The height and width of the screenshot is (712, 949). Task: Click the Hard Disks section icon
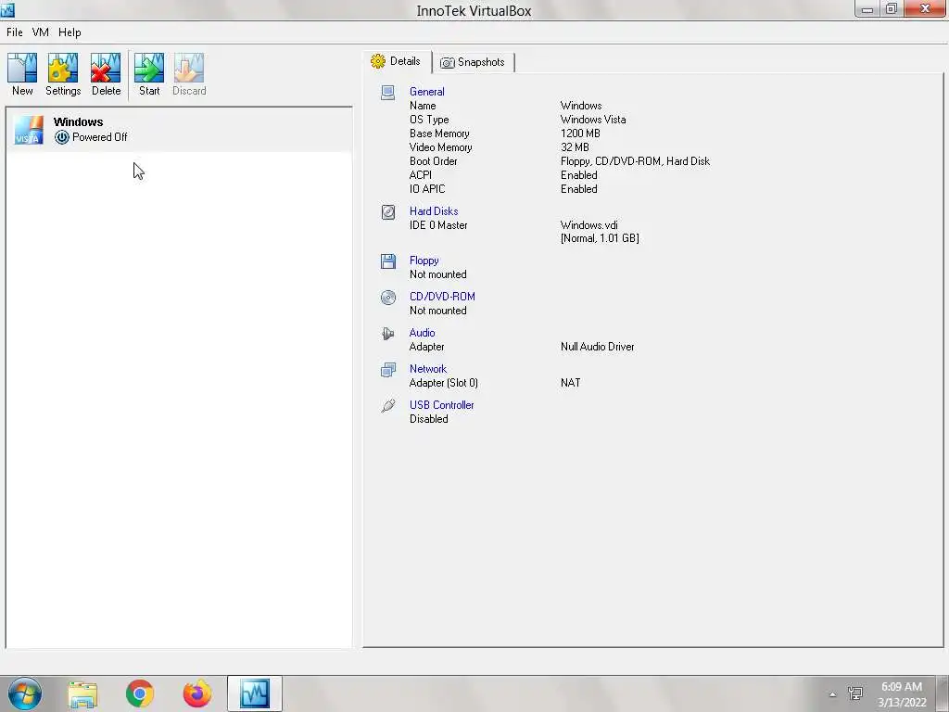click(388, 212)
